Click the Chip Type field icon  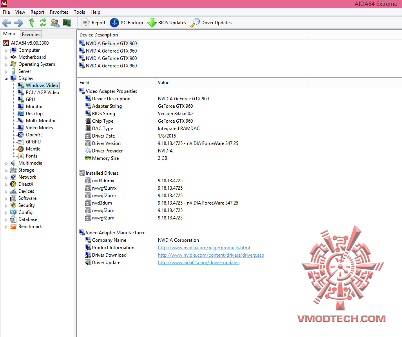point(88,121)
